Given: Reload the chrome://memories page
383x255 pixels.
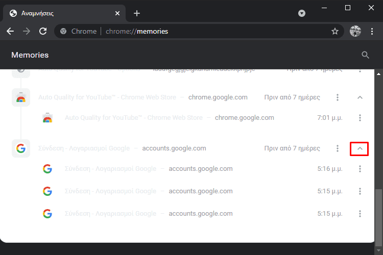Looking at the screenshot, I should pos(43,31).
